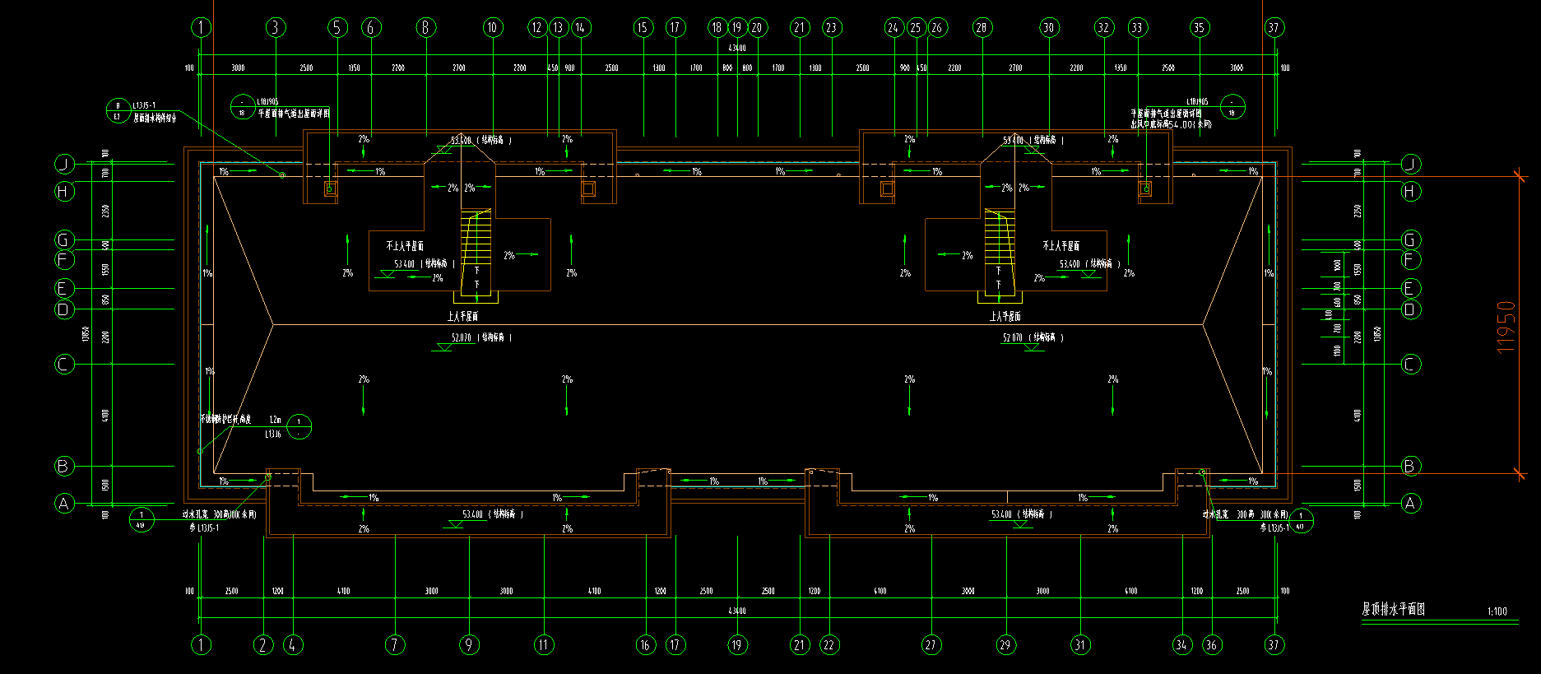
Task: Select grid axis bubble 6
Action: [371, 27]
